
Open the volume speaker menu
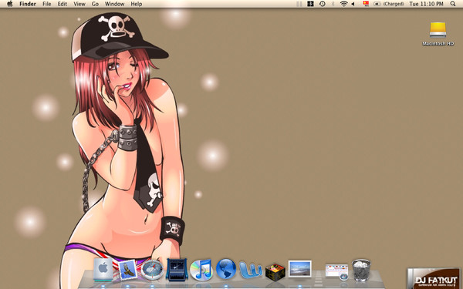353,4
